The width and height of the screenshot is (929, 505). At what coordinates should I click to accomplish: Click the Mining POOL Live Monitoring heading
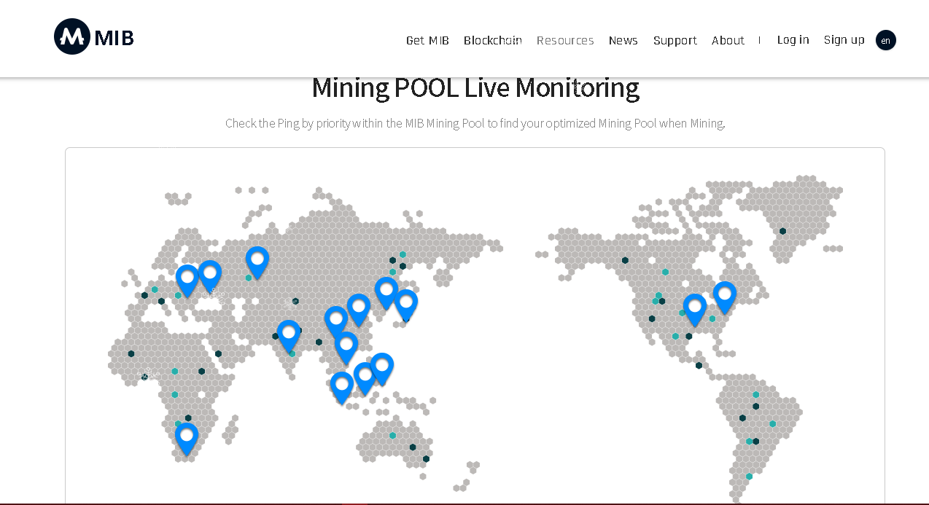(x=475, y=87)
